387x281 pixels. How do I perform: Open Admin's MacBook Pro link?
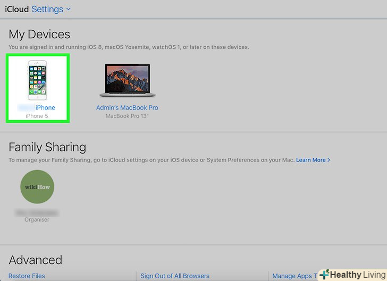[x=127, y=107]
